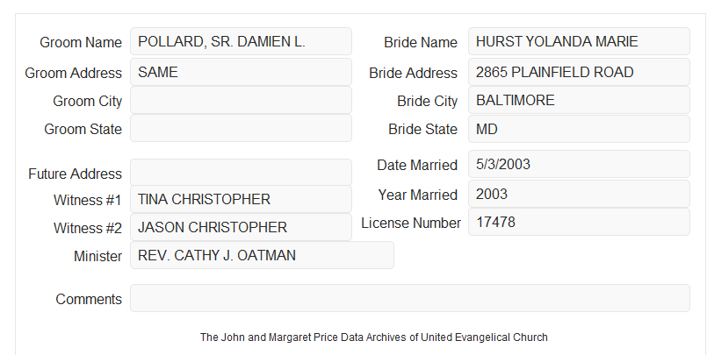Click the Comments label
707x355 pixels.
[89, 299]
